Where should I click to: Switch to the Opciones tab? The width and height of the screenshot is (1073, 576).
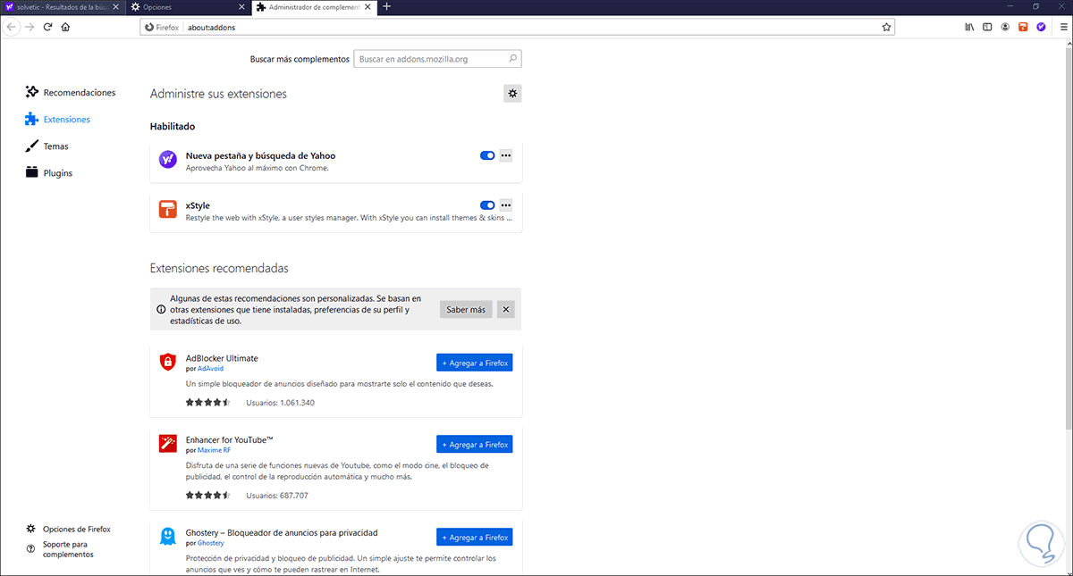pos(188,6)
